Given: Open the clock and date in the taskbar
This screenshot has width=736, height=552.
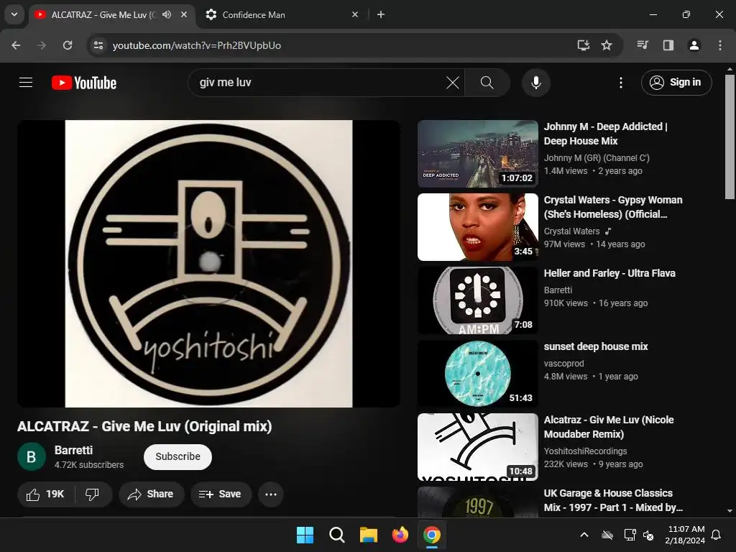Looking at the screenshot, I should click(685, 535).
